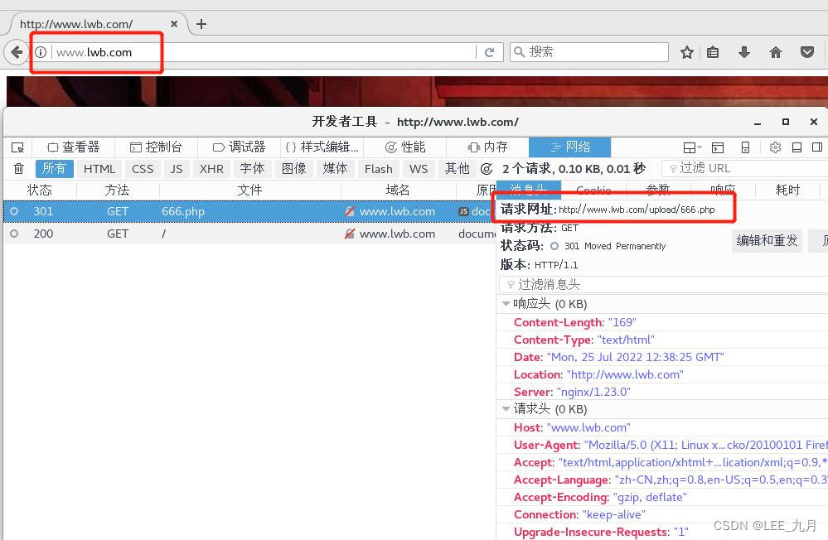This screenshot has width=828, height=540.
Task: Toggle the WS websocket filter
Action: (419, 168)
